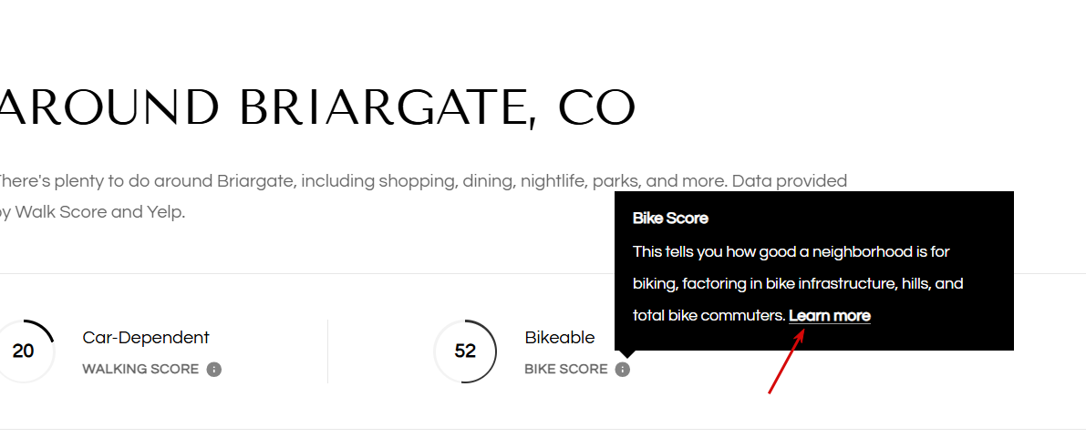Click the red arrow annotation
The width and height of the screenshot is (1086, 448).
786,361
